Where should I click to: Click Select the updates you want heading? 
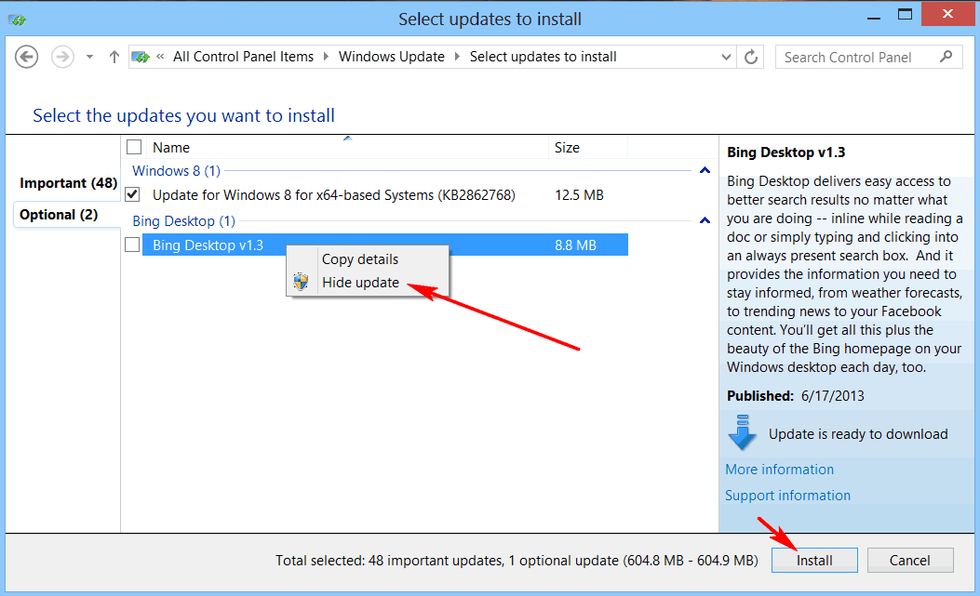pyautogui.click(x=183, y=115)
